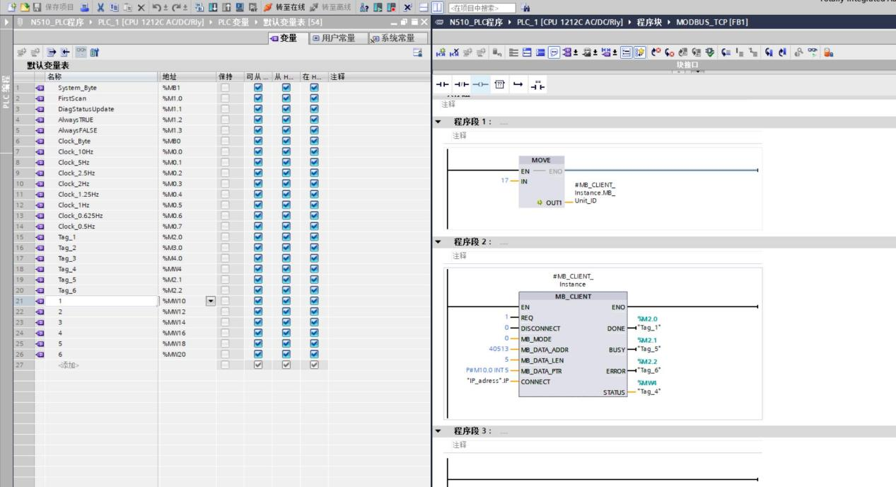Click the project search input field
This screenshot has height=487, width=896.
pyautogui.click(x=481, y=8)
